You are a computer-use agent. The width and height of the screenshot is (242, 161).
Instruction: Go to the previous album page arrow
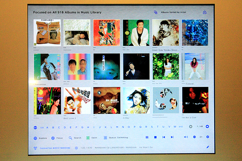point(191,126)
